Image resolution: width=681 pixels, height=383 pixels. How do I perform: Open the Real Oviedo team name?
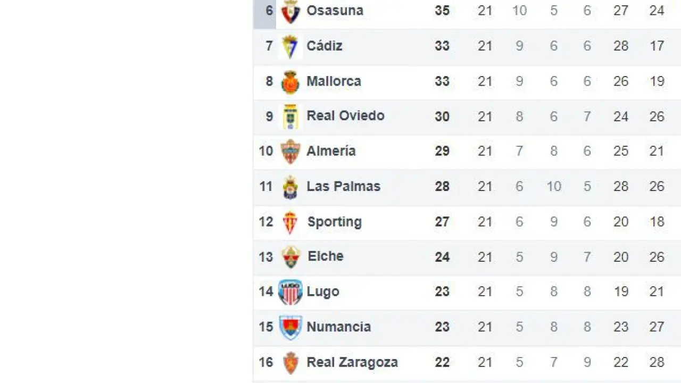pyautogui.click(x=345, y=116)
